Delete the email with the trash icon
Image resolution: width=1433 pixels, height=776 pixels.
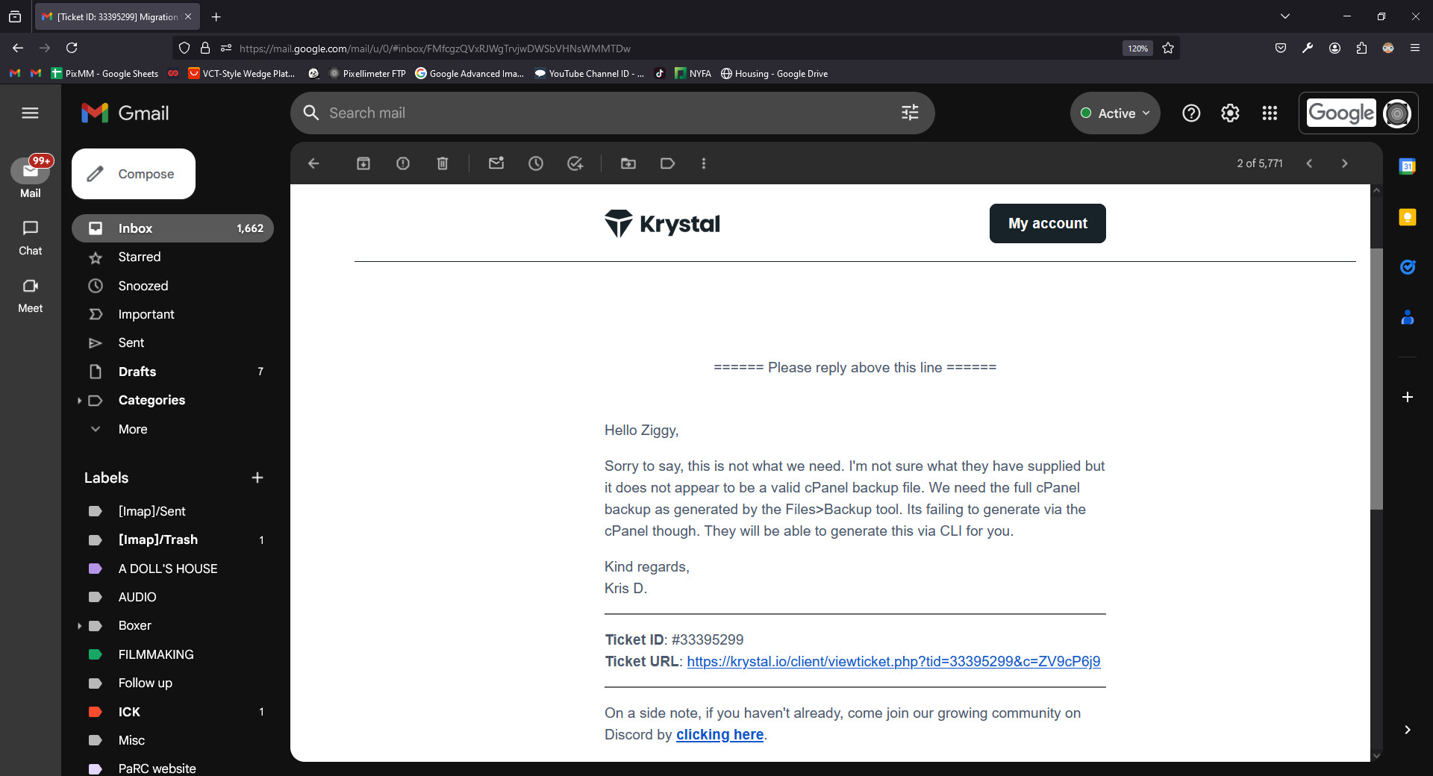(443, 163)
